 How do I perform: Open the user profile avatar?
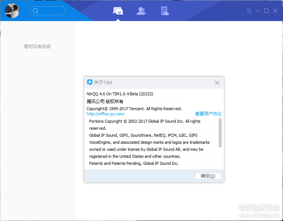pos(12,11)
